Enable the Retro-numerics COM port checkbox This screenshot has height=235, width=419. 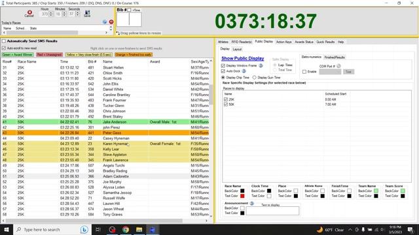pos(304,72)
